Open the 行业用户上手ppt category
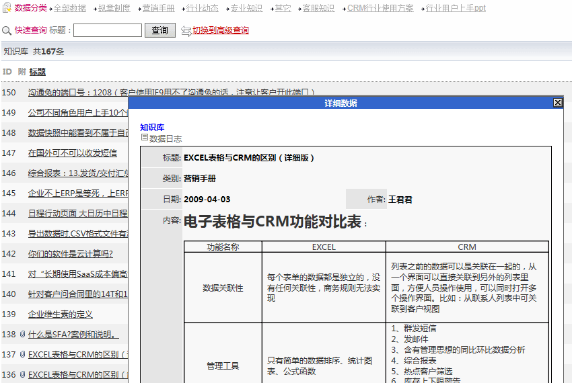 tap(456, 8)
